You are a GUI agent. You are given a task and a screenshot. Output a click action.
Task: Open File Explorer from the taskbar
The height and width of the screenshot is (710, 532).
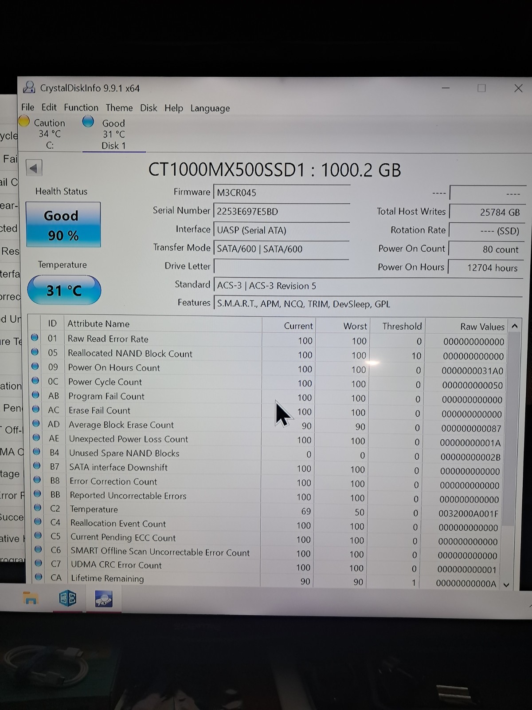point(31,600)
